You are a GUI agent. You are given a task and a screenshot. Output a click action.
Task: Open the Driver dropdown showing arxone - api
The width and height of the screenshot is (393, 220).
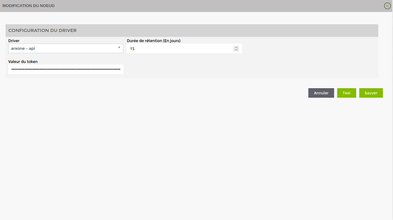point(66,48)
